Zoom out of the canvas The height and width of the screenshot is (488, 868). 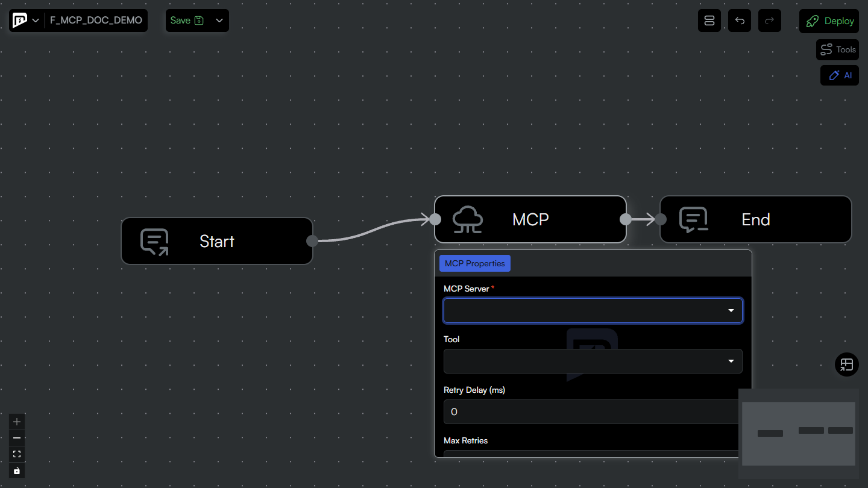17,438
